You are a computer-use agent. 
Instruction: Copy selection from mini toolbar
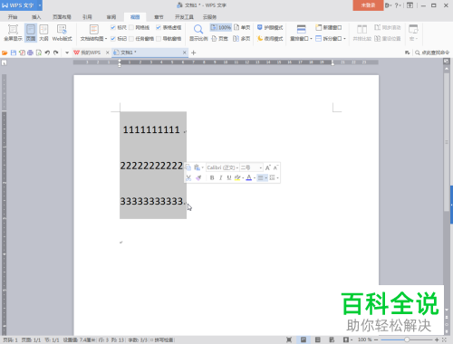click(x=188, y=167)
